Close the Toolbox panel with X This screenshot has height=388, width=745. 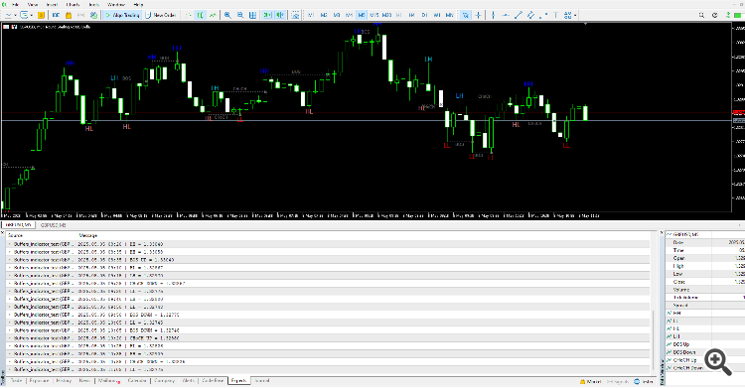pos(3,233)
